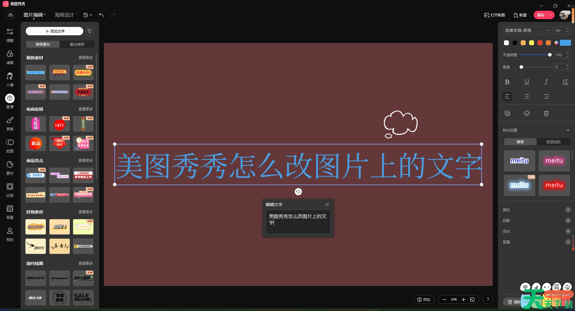Screen dimensions: 575x311
Task: Select the 最近使用 tab
Action: coord(77,44)
